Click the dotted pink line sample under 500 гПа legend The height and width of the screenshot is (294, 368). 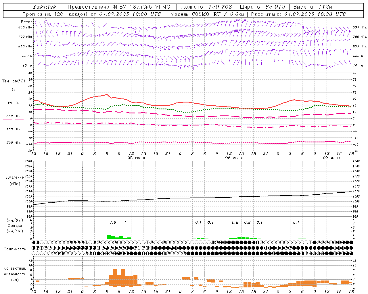tap(13, 146)
